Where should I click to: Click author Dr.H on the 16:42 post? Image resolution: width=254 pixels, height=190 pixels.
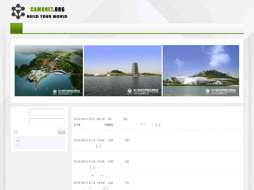point(77,140)
